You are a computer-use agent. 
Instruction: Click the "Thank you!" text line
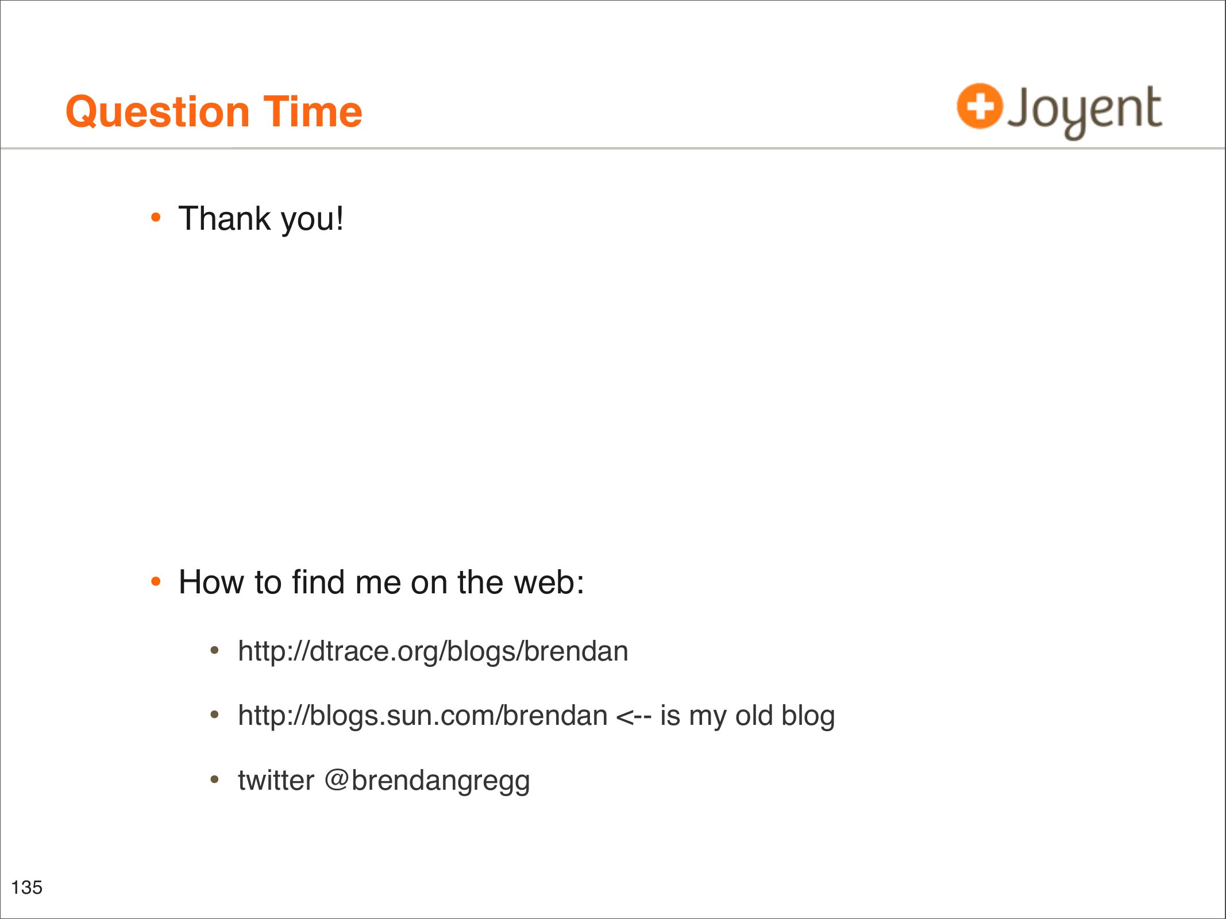261,219
